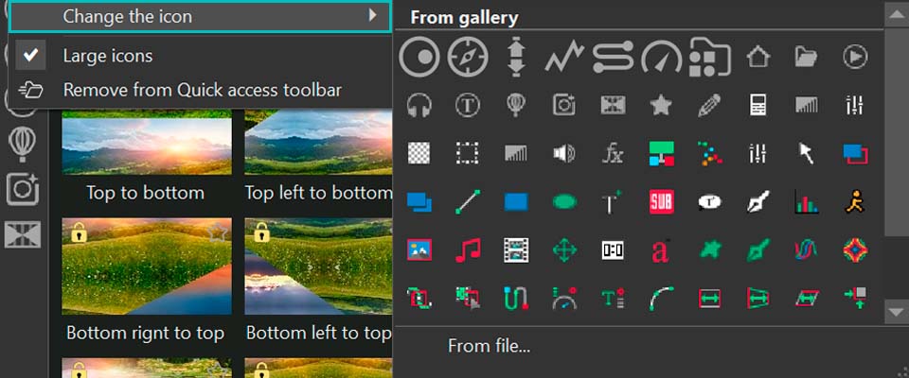Select the up-down arrows icon
This screenshot has width=909, height=378.
click(x=516, y=57)
